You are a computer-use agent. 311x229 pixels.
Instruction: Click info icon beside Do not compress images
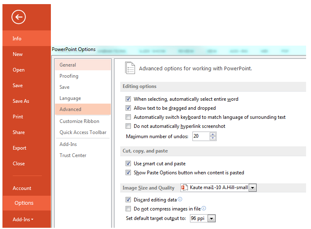click(x=204, y=208)
